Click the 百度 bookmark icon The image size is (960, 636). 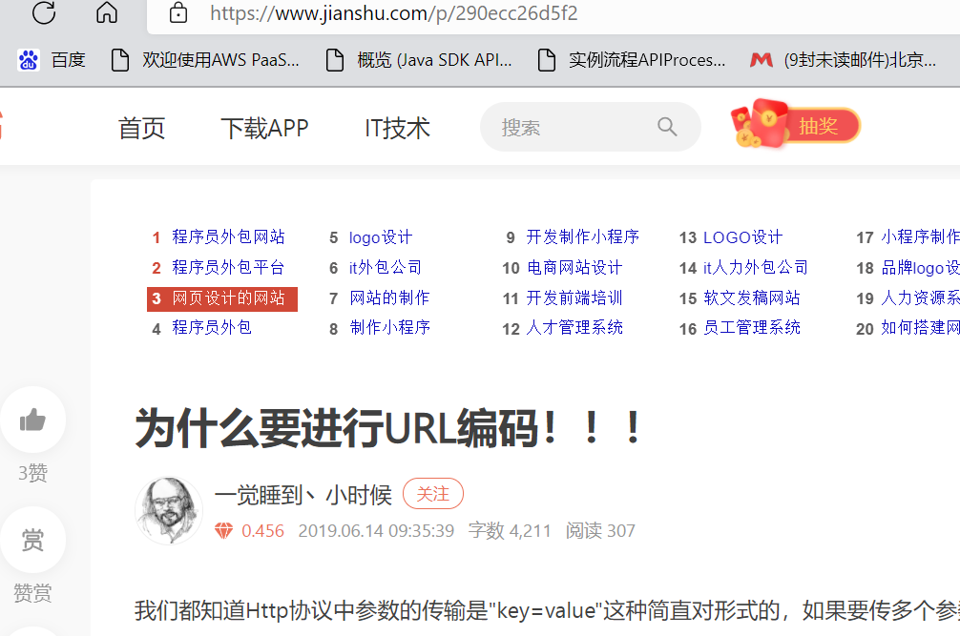[30, 59]
